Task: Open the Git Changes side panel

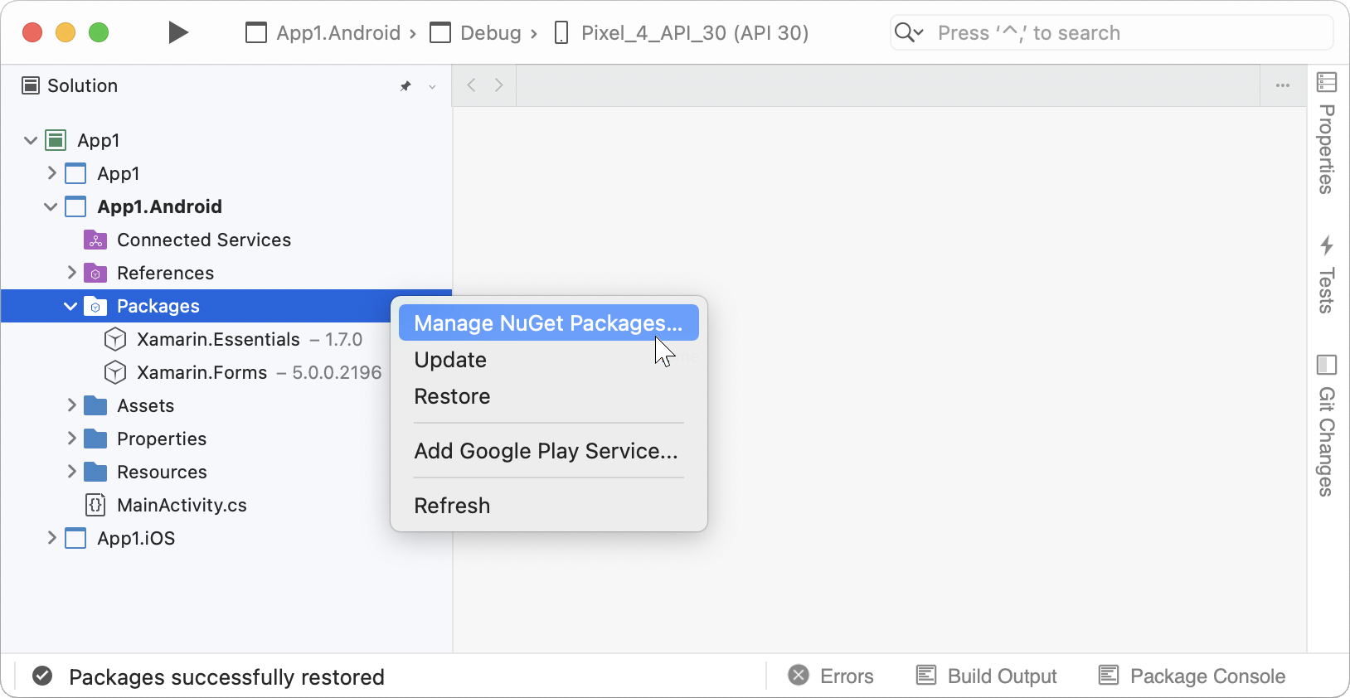Action: (x=1327, y=426)
